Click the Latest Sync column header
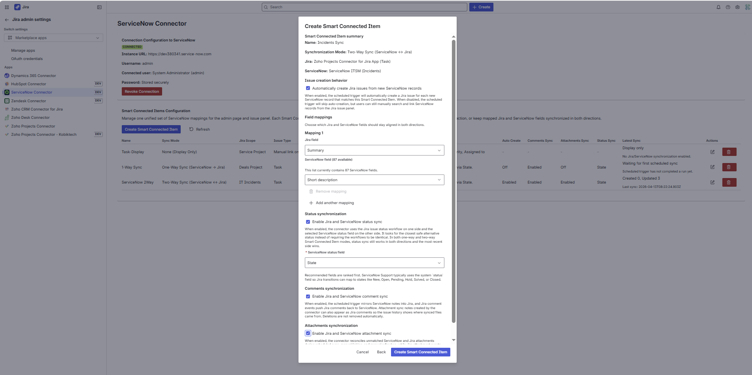Screen dimensions: 752x375 click(631, 141)
